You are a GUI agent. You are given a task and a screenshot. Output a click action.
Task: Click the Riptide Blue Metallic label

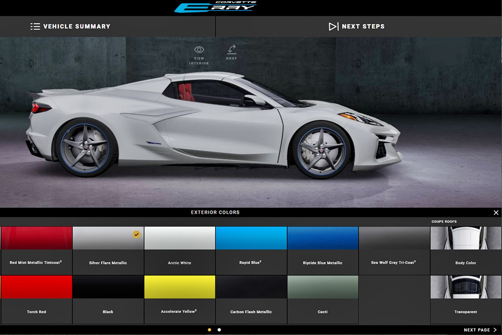pos(323,263)
